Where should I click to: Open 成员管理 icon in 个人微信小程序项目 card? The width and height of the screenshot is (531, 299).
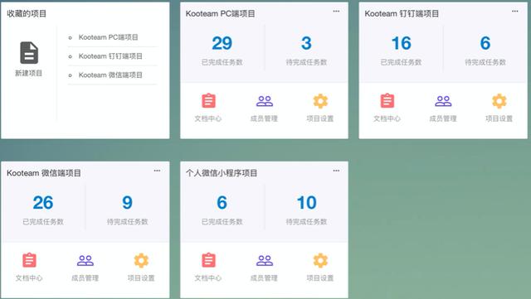point(265,260)
